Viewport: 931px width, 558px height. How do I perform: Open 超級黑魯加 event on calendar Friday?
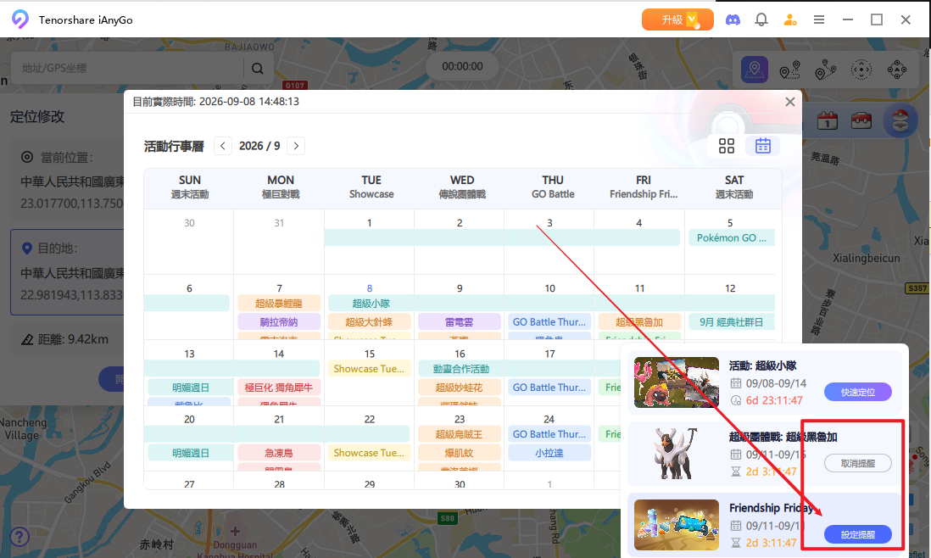click(x=639, y=321)
